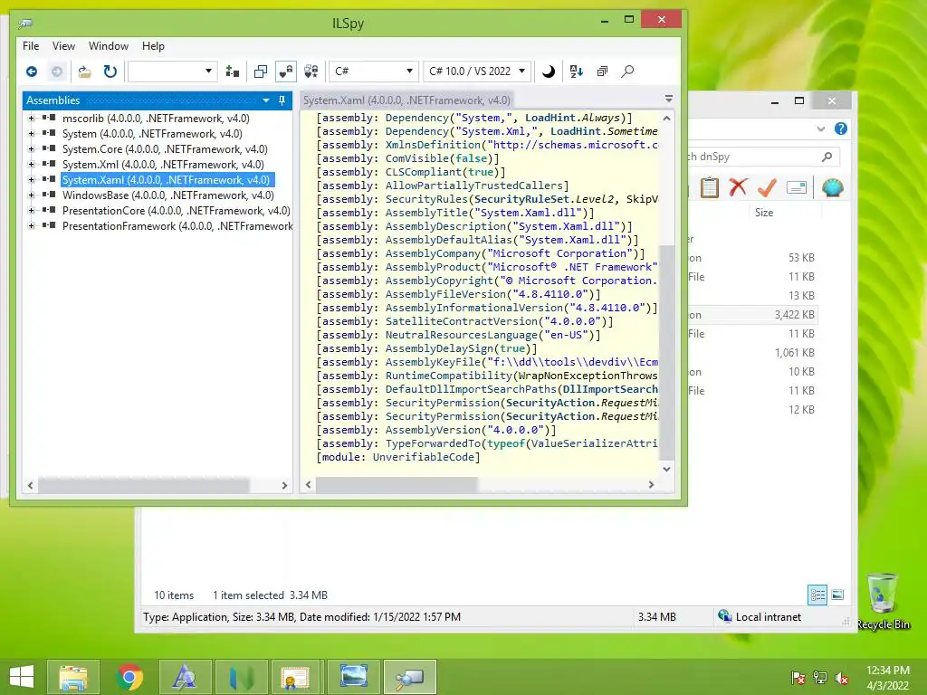Select System.Core in the assembly tree
This screenshot has height=695, width=927.
point(165,149)
